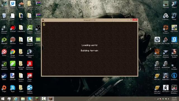Screen dimensions: 179x101
Task: Open The Stanley Parable shortcut
Action: pyautogui.click(x=174, y=53)
